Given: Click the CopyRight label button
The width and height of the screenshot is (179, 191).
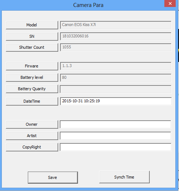Looking at the screenshot, I should 32,147.
